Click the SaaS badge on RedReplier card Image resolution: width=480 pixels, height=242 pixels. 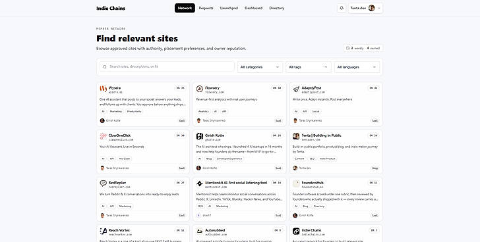(x=182, y=216)
